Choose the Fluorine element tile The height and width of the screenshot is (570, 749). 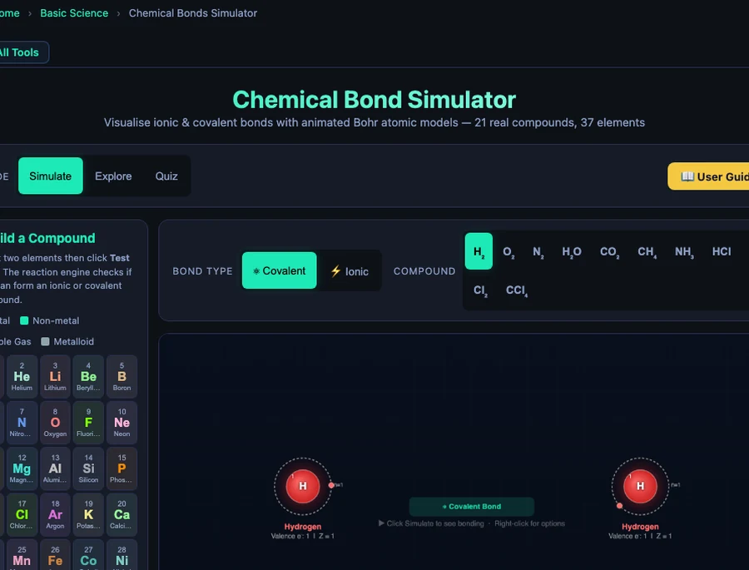point(88,423)
